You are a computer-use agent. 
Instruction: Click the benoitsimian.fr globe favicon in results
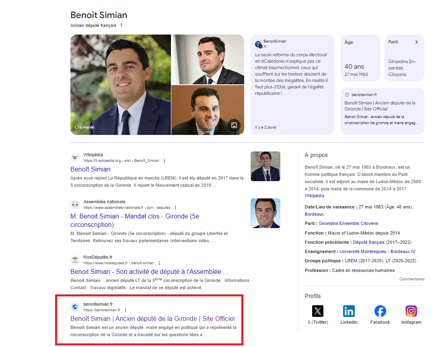pos(75,307)
